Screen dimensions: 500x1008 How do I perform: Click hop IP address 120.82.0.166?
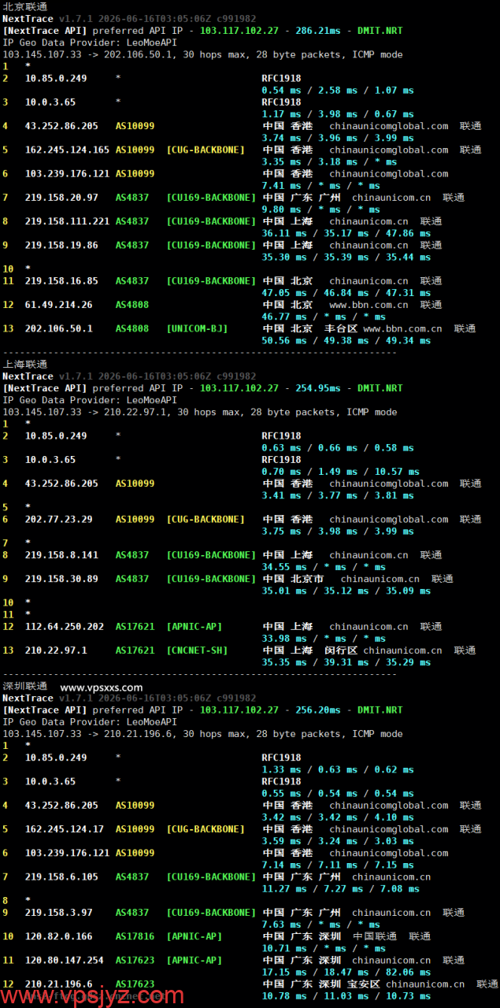58,936
